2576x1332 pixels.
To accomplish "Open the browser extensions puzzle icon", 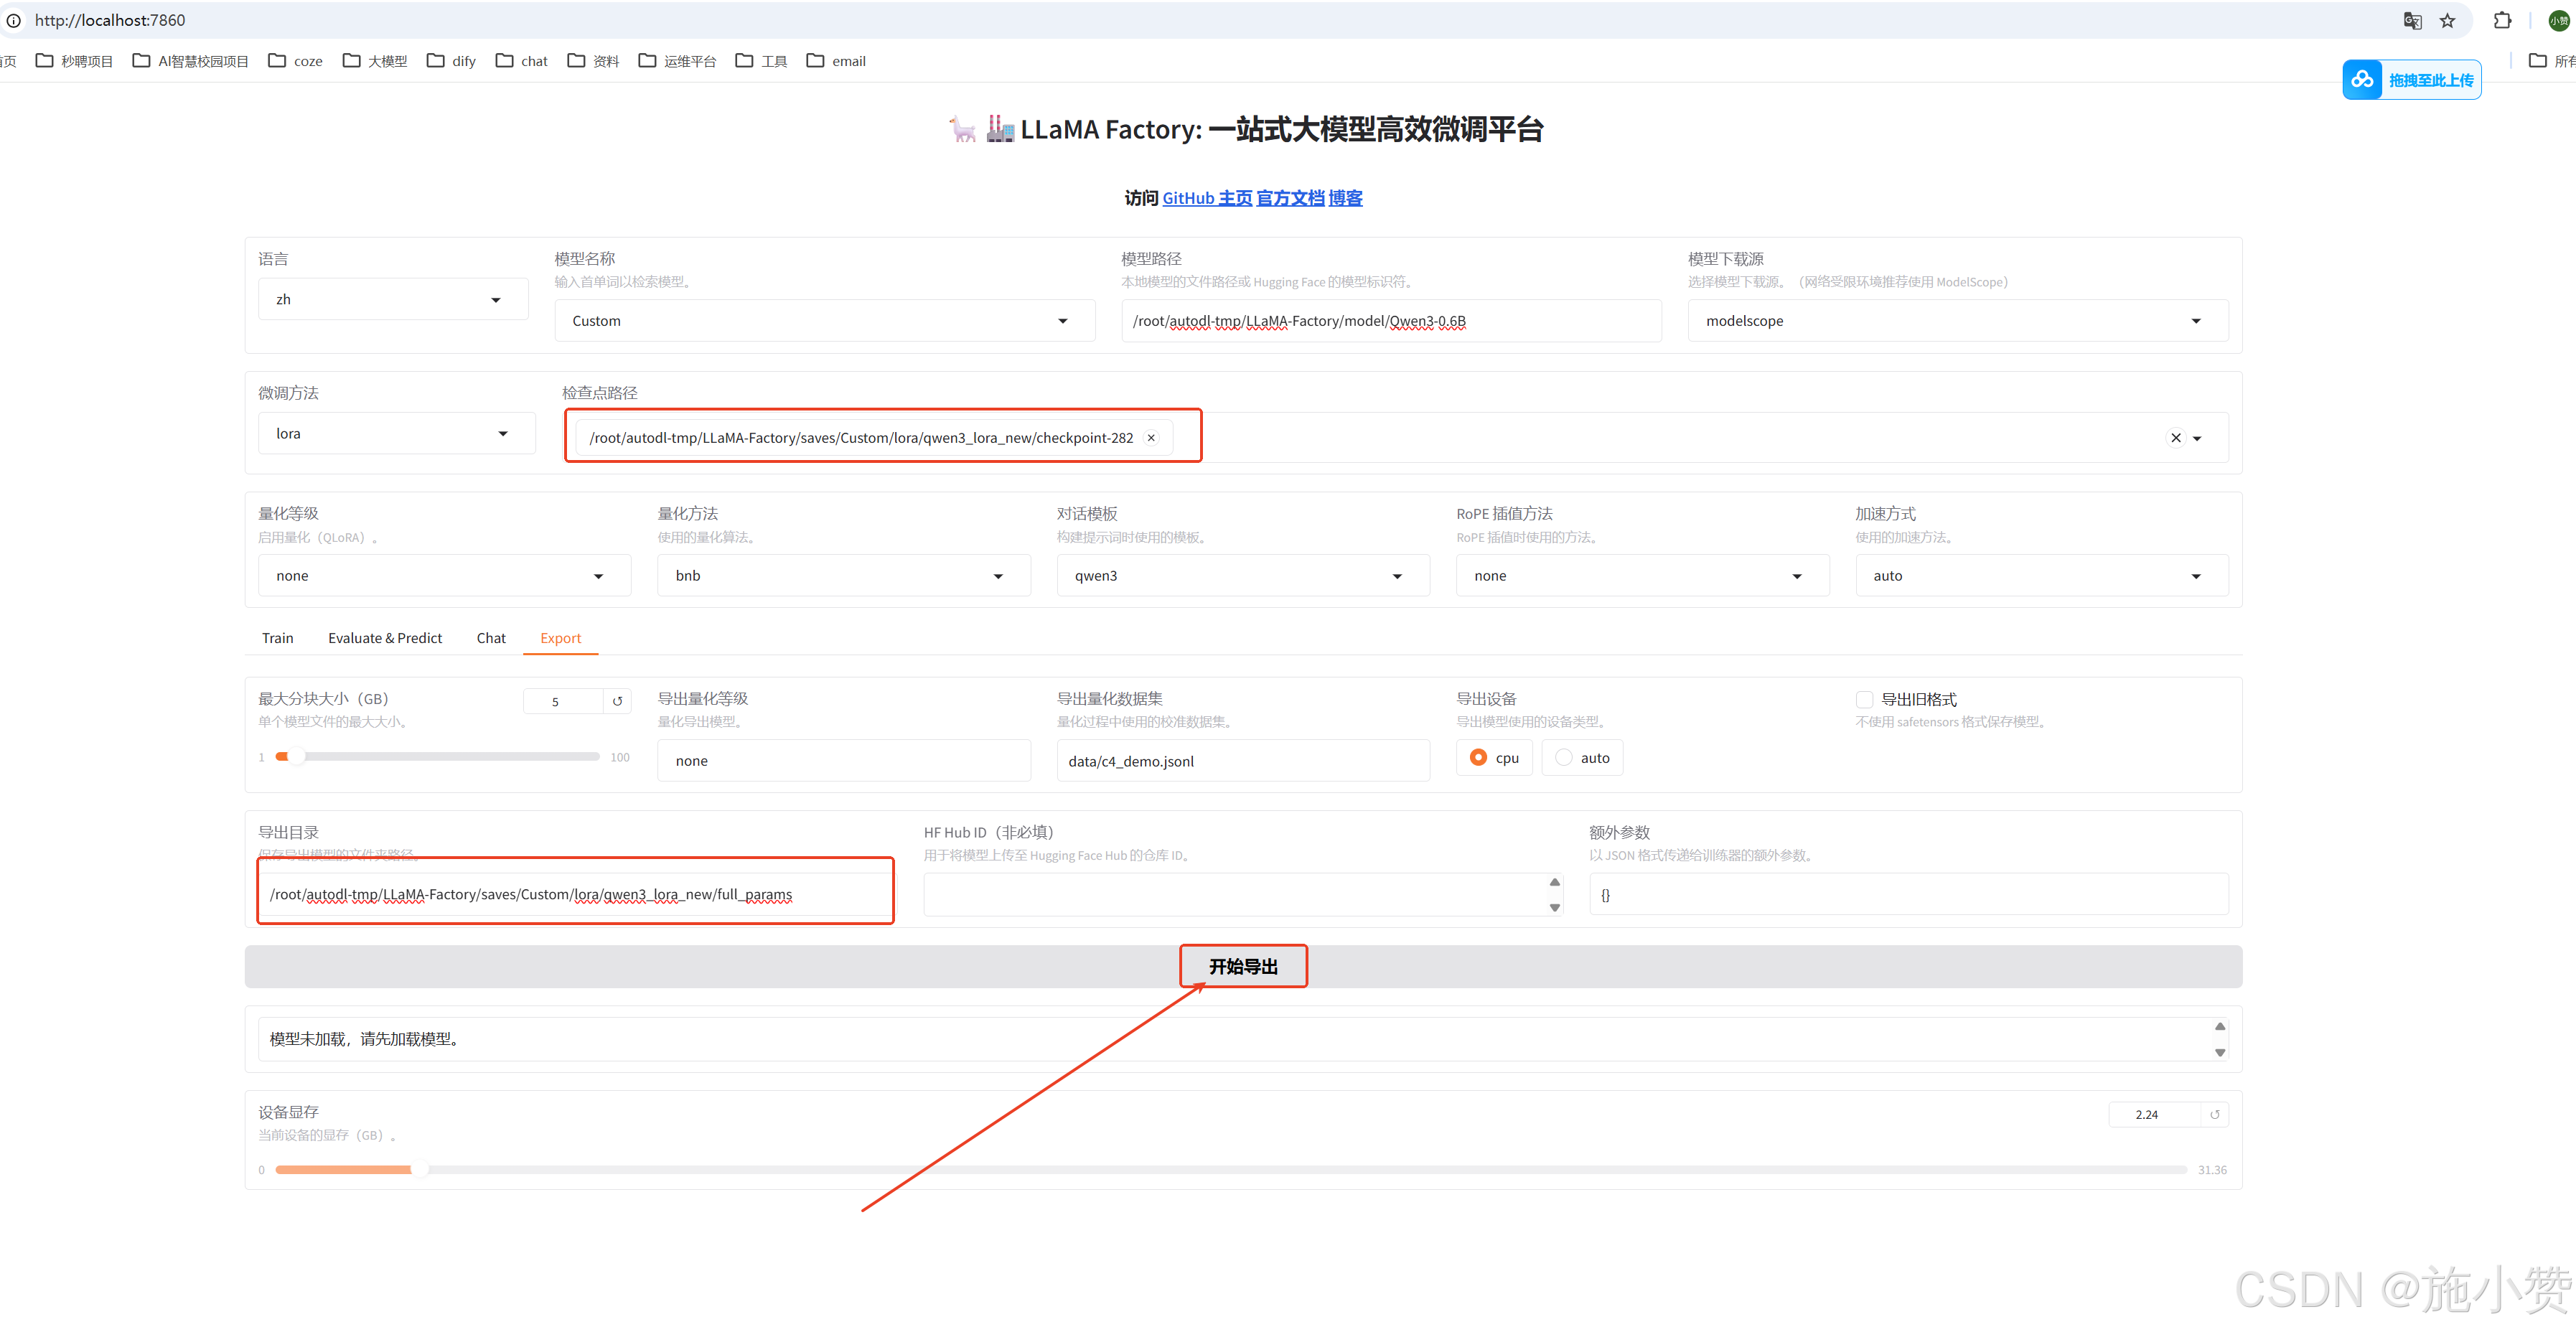I will click(x=2502, y=20).
